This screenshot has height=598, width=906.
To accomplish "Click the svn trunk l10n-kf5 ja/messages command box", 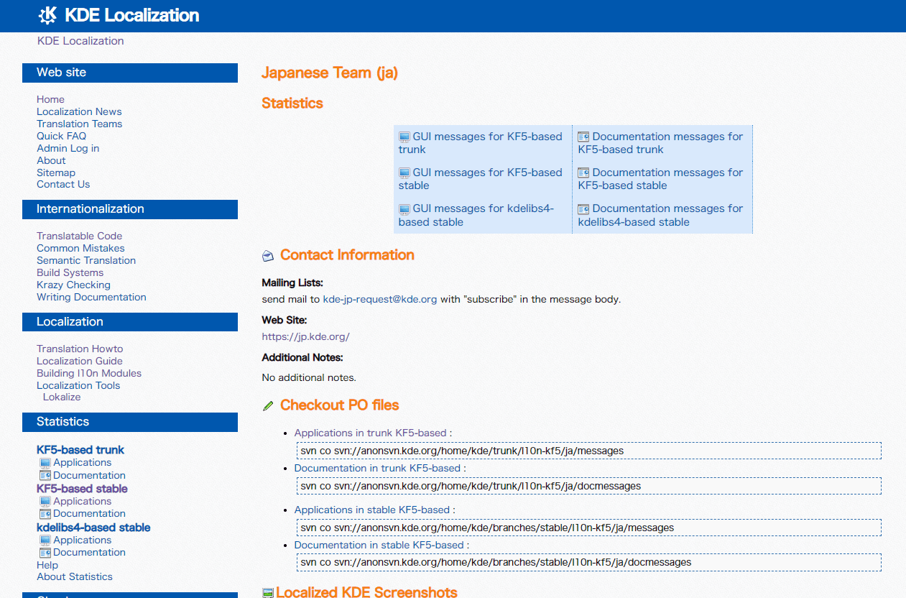I will tap(588, 451).
